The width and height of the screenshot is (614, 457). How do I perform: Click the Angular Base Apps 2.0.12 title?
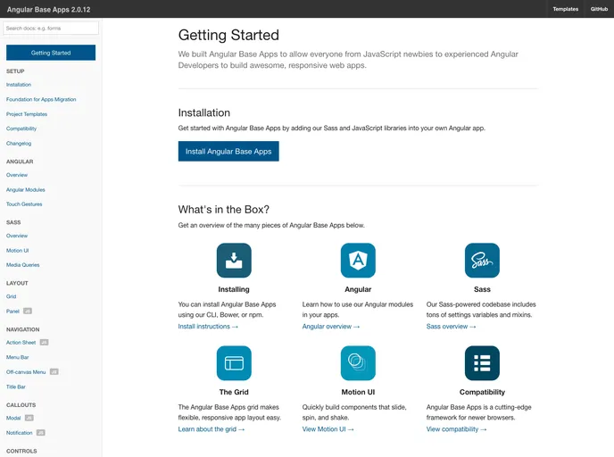coord(48,10)
